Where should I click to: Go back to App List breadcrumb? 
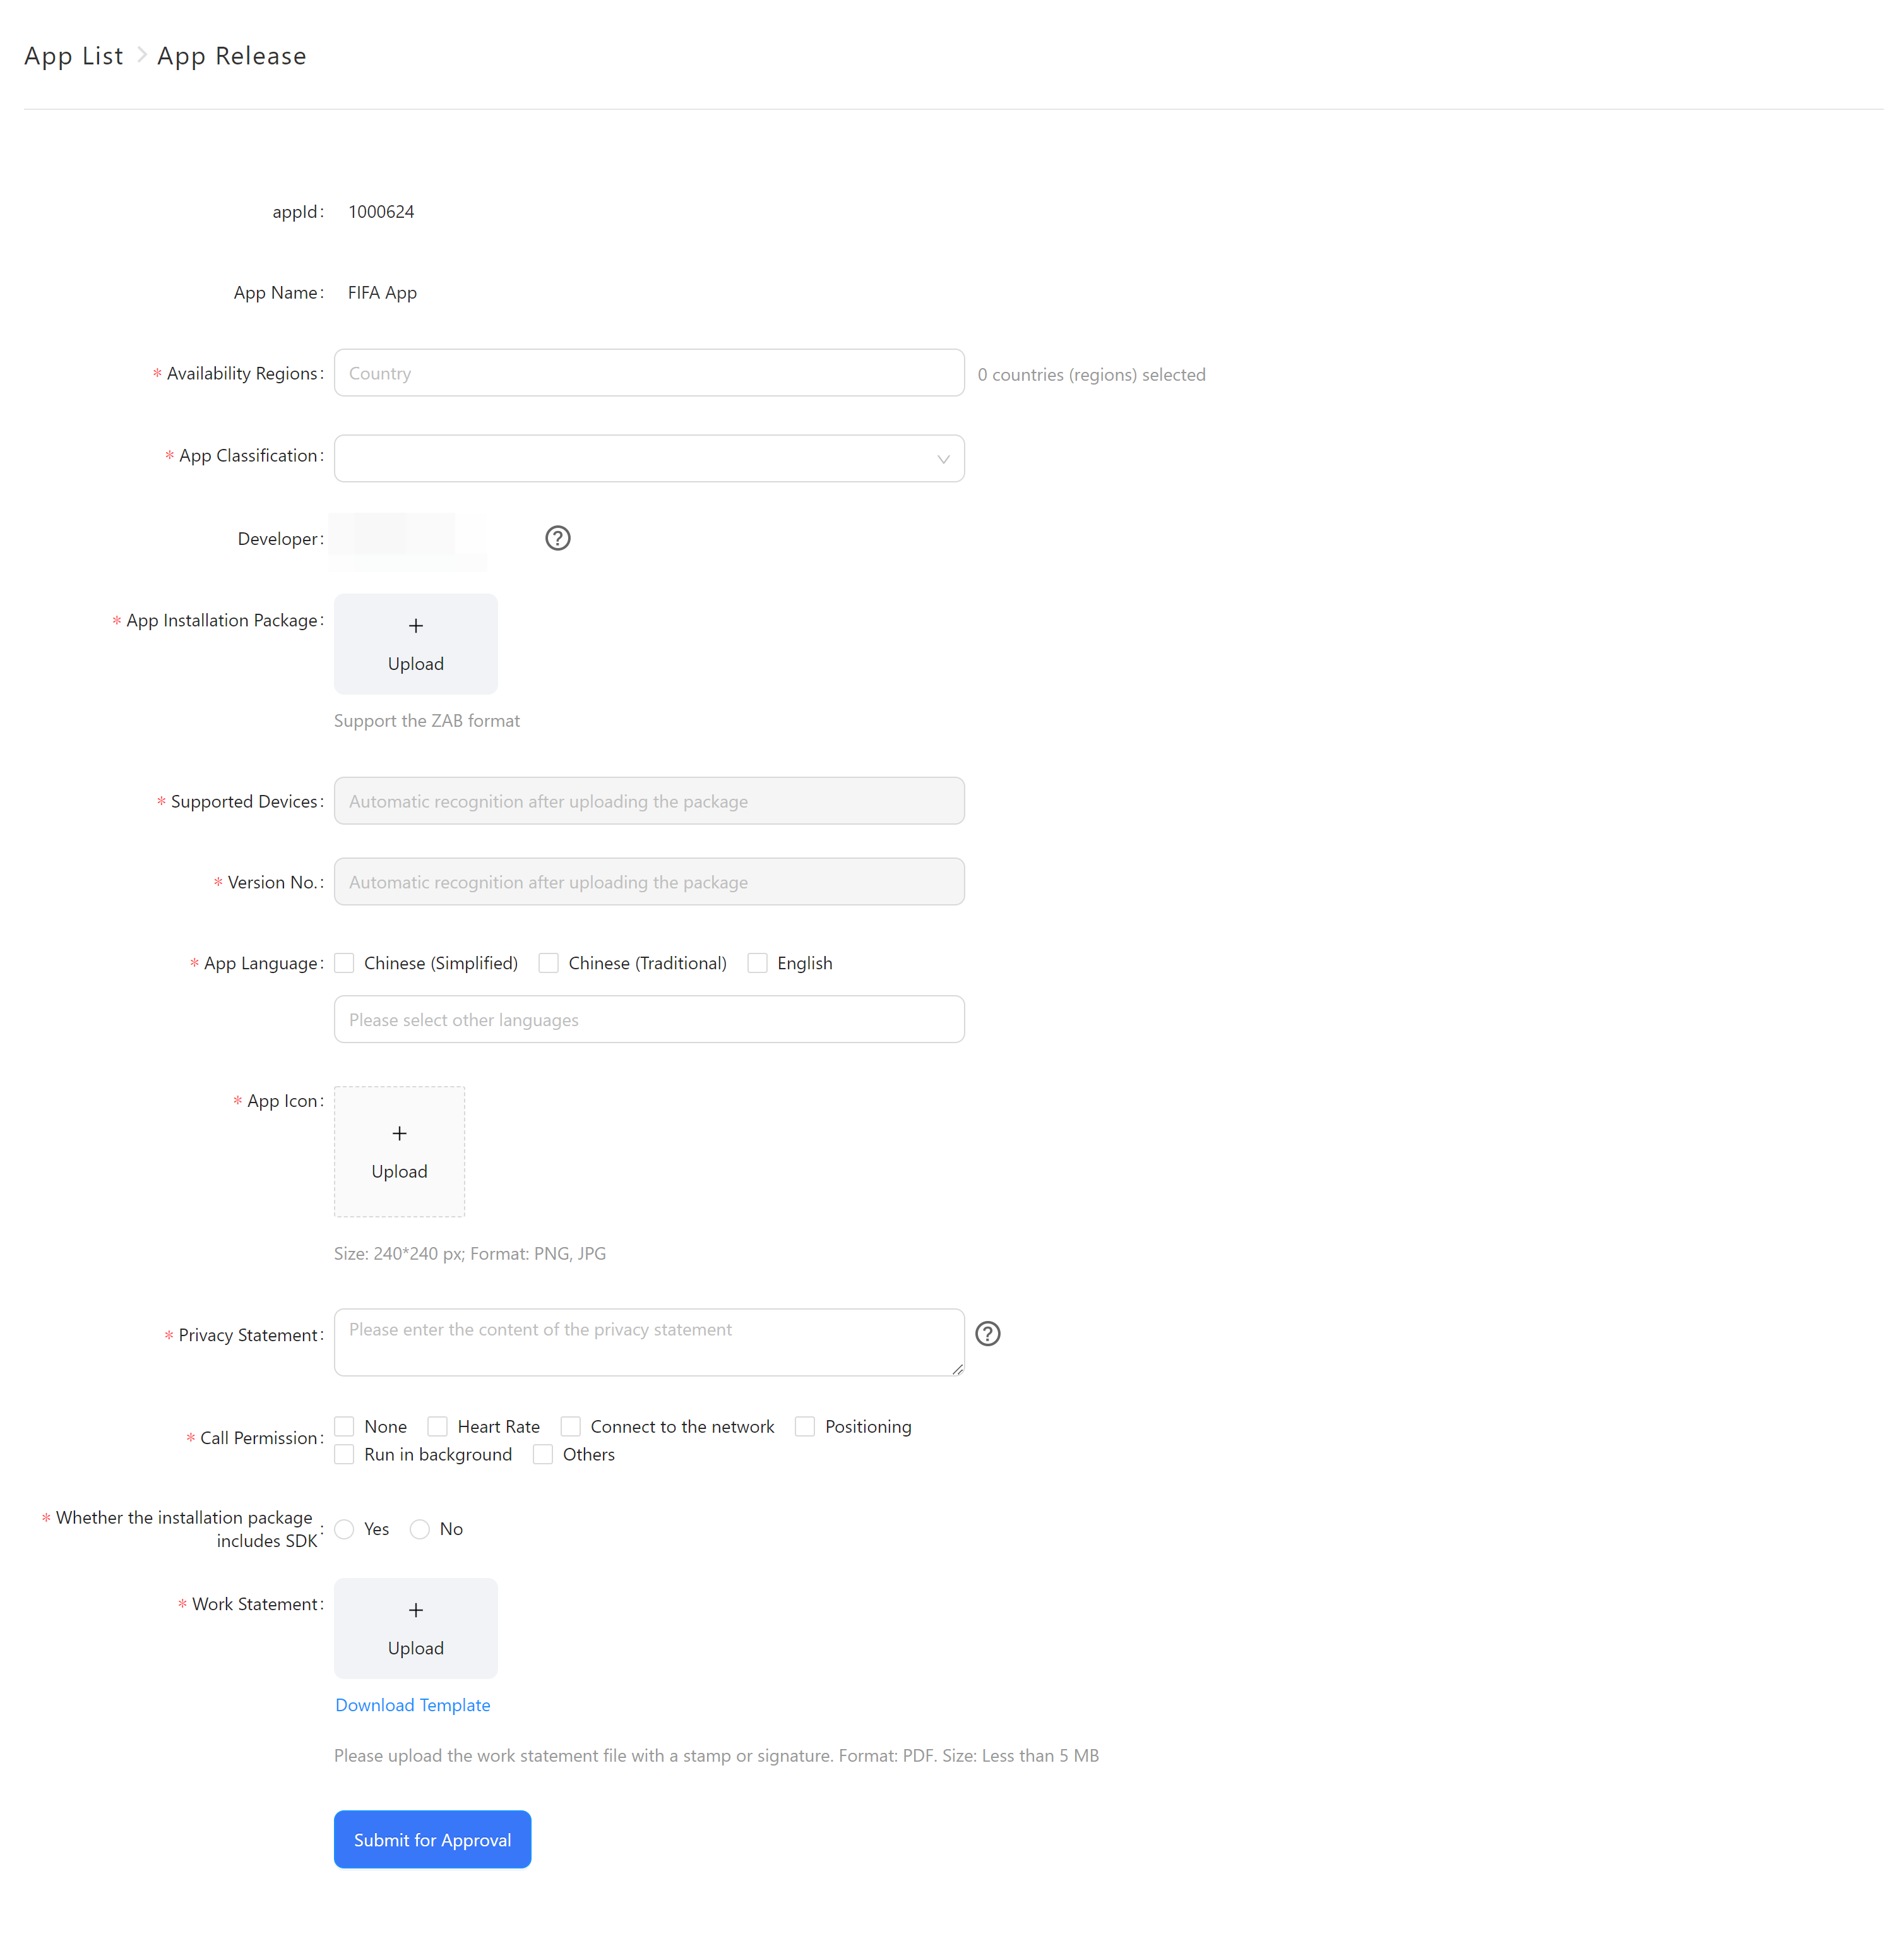(73, 56)
